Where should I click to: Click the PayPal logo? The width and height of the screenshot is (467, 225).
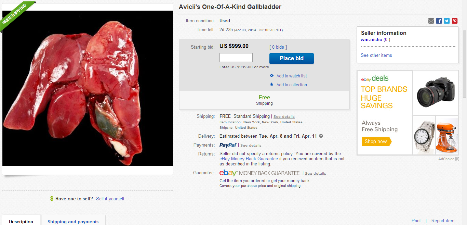(x=228, y=145)
